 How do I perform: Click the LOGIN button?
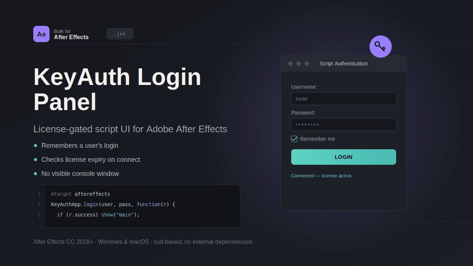tap(344, 157)
